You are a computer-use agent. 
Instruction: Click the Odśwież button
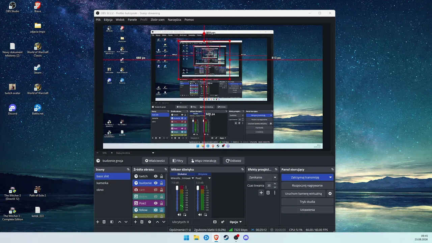coord(234,161)
